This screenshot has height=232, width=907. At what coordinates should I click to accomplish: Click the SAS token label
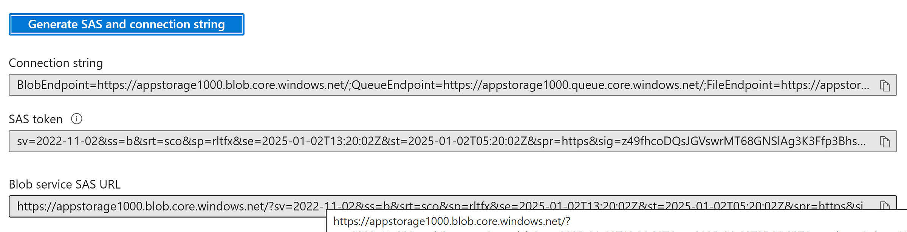point(36,119)
